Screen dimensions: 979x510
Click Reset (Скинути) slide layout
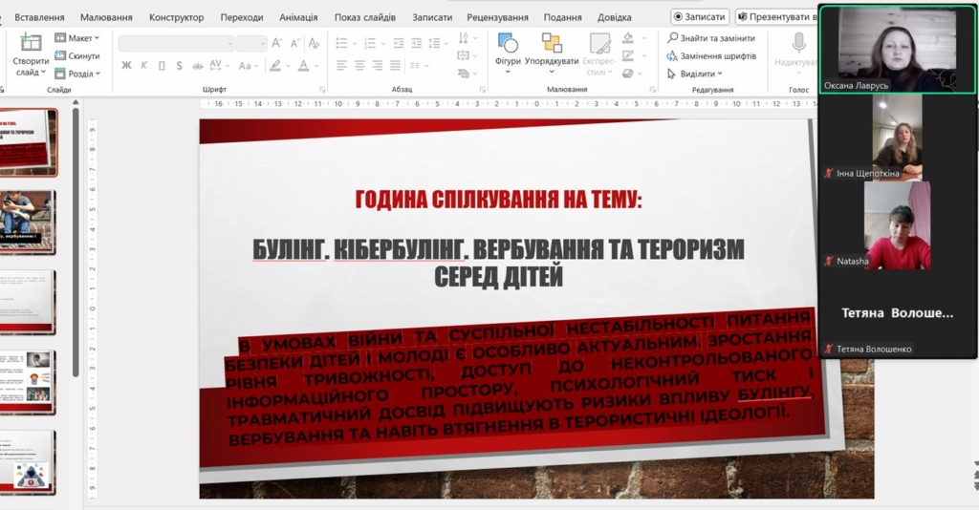(77, 56)
